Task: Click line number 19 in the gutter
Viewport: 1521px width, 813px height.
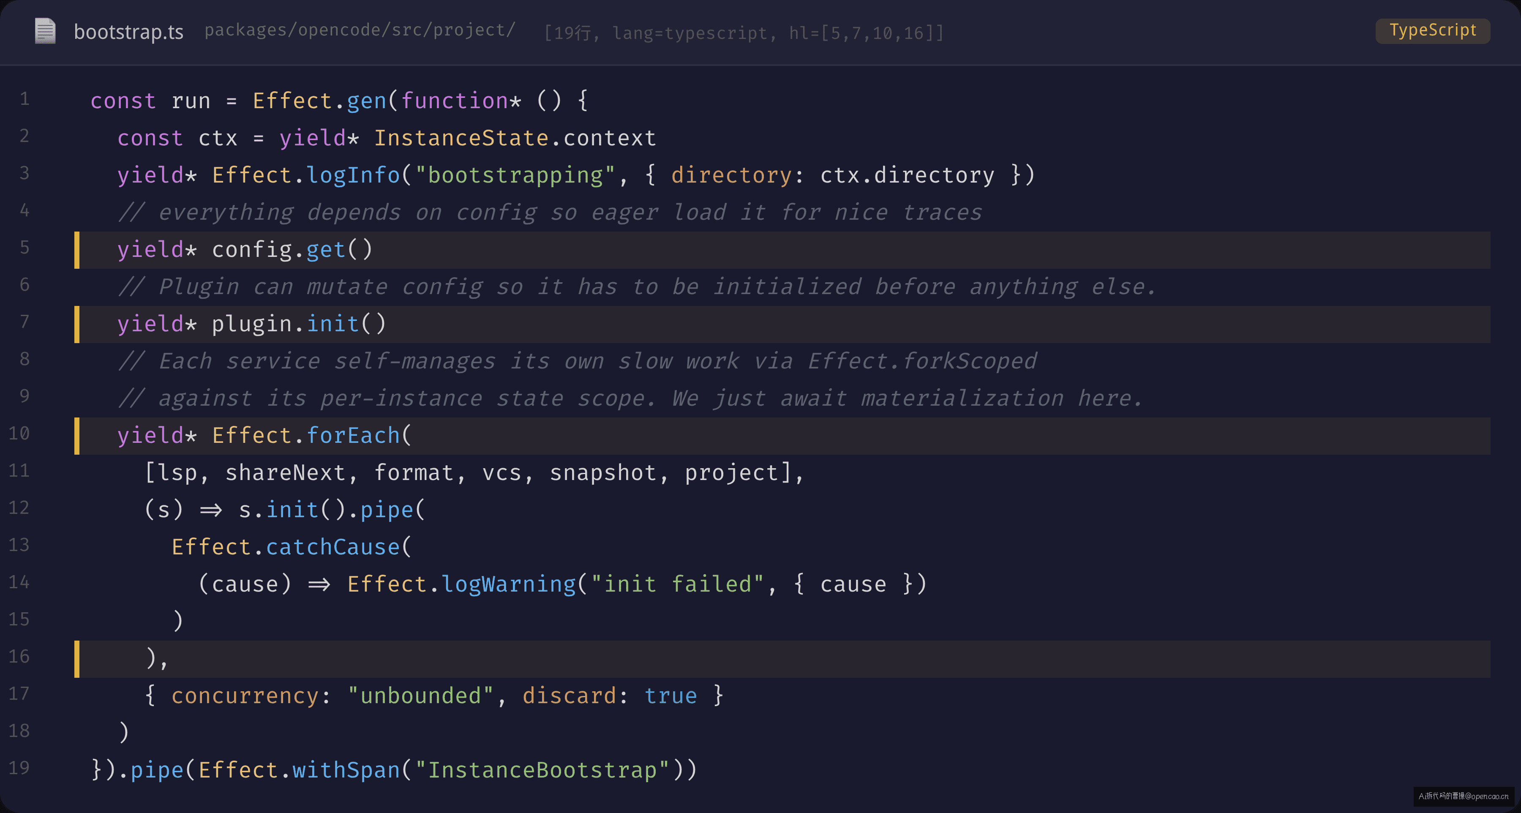Action: pos(19,767)
